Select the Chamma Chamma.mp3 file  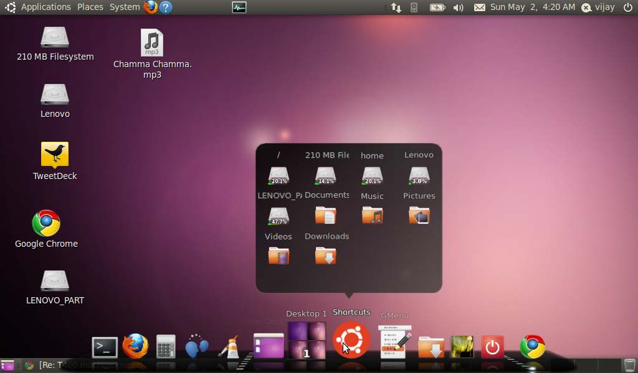pos(152,44)
